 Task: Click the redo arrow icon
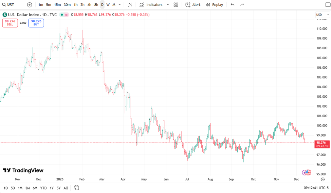click(x=242, y=5)
